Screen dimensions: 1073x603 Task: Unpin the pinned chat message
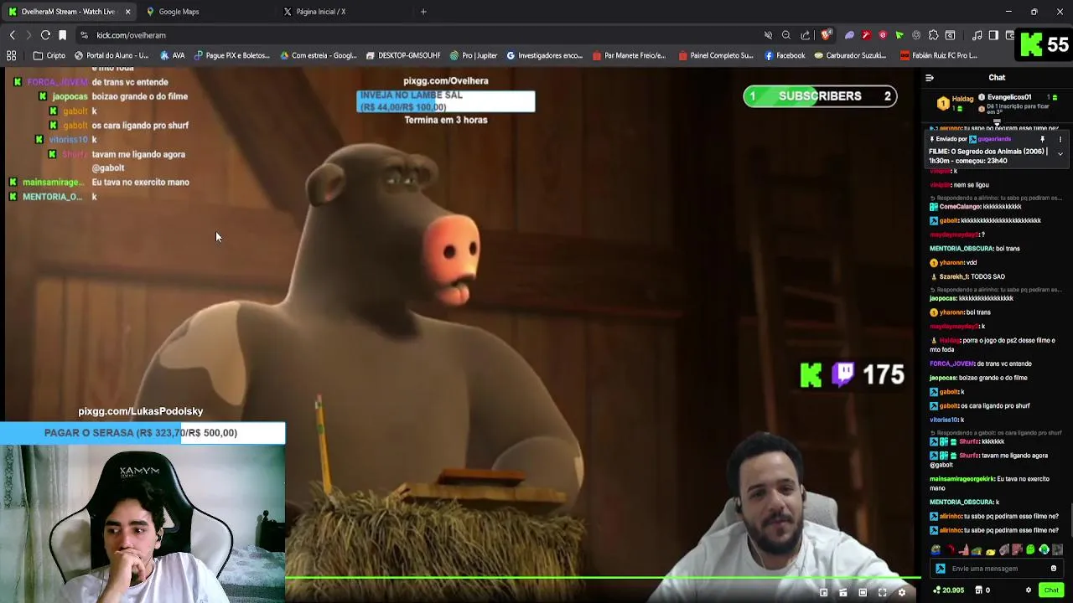tap(1042, 139)
